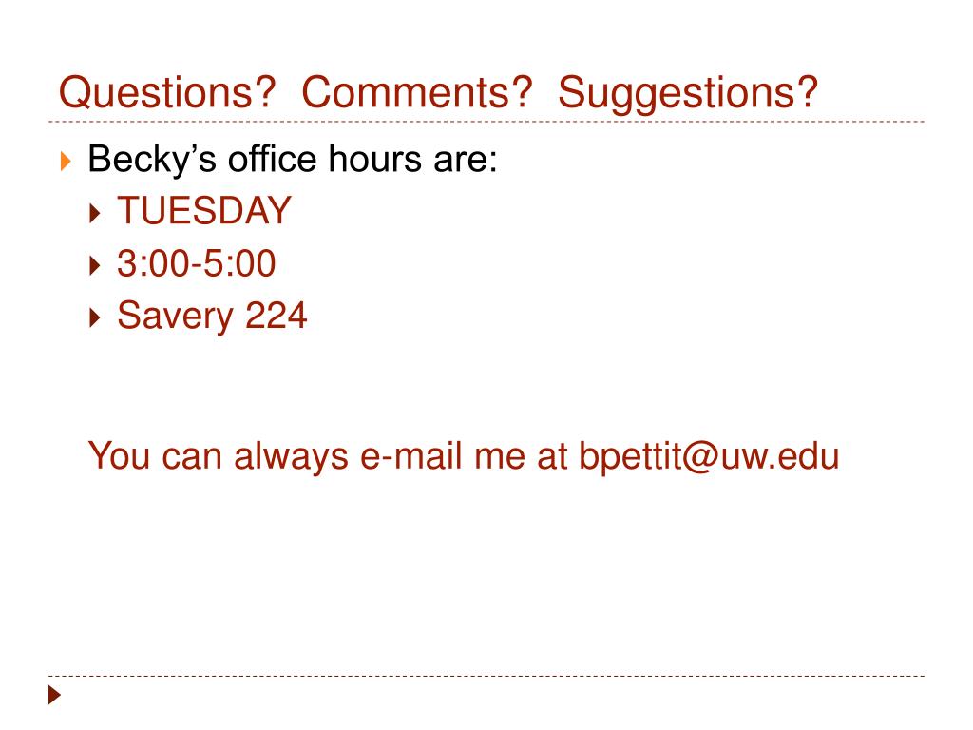Open the bpettit@uw.edu email address
Screen dimensions: 973x730
coord(709,457)
